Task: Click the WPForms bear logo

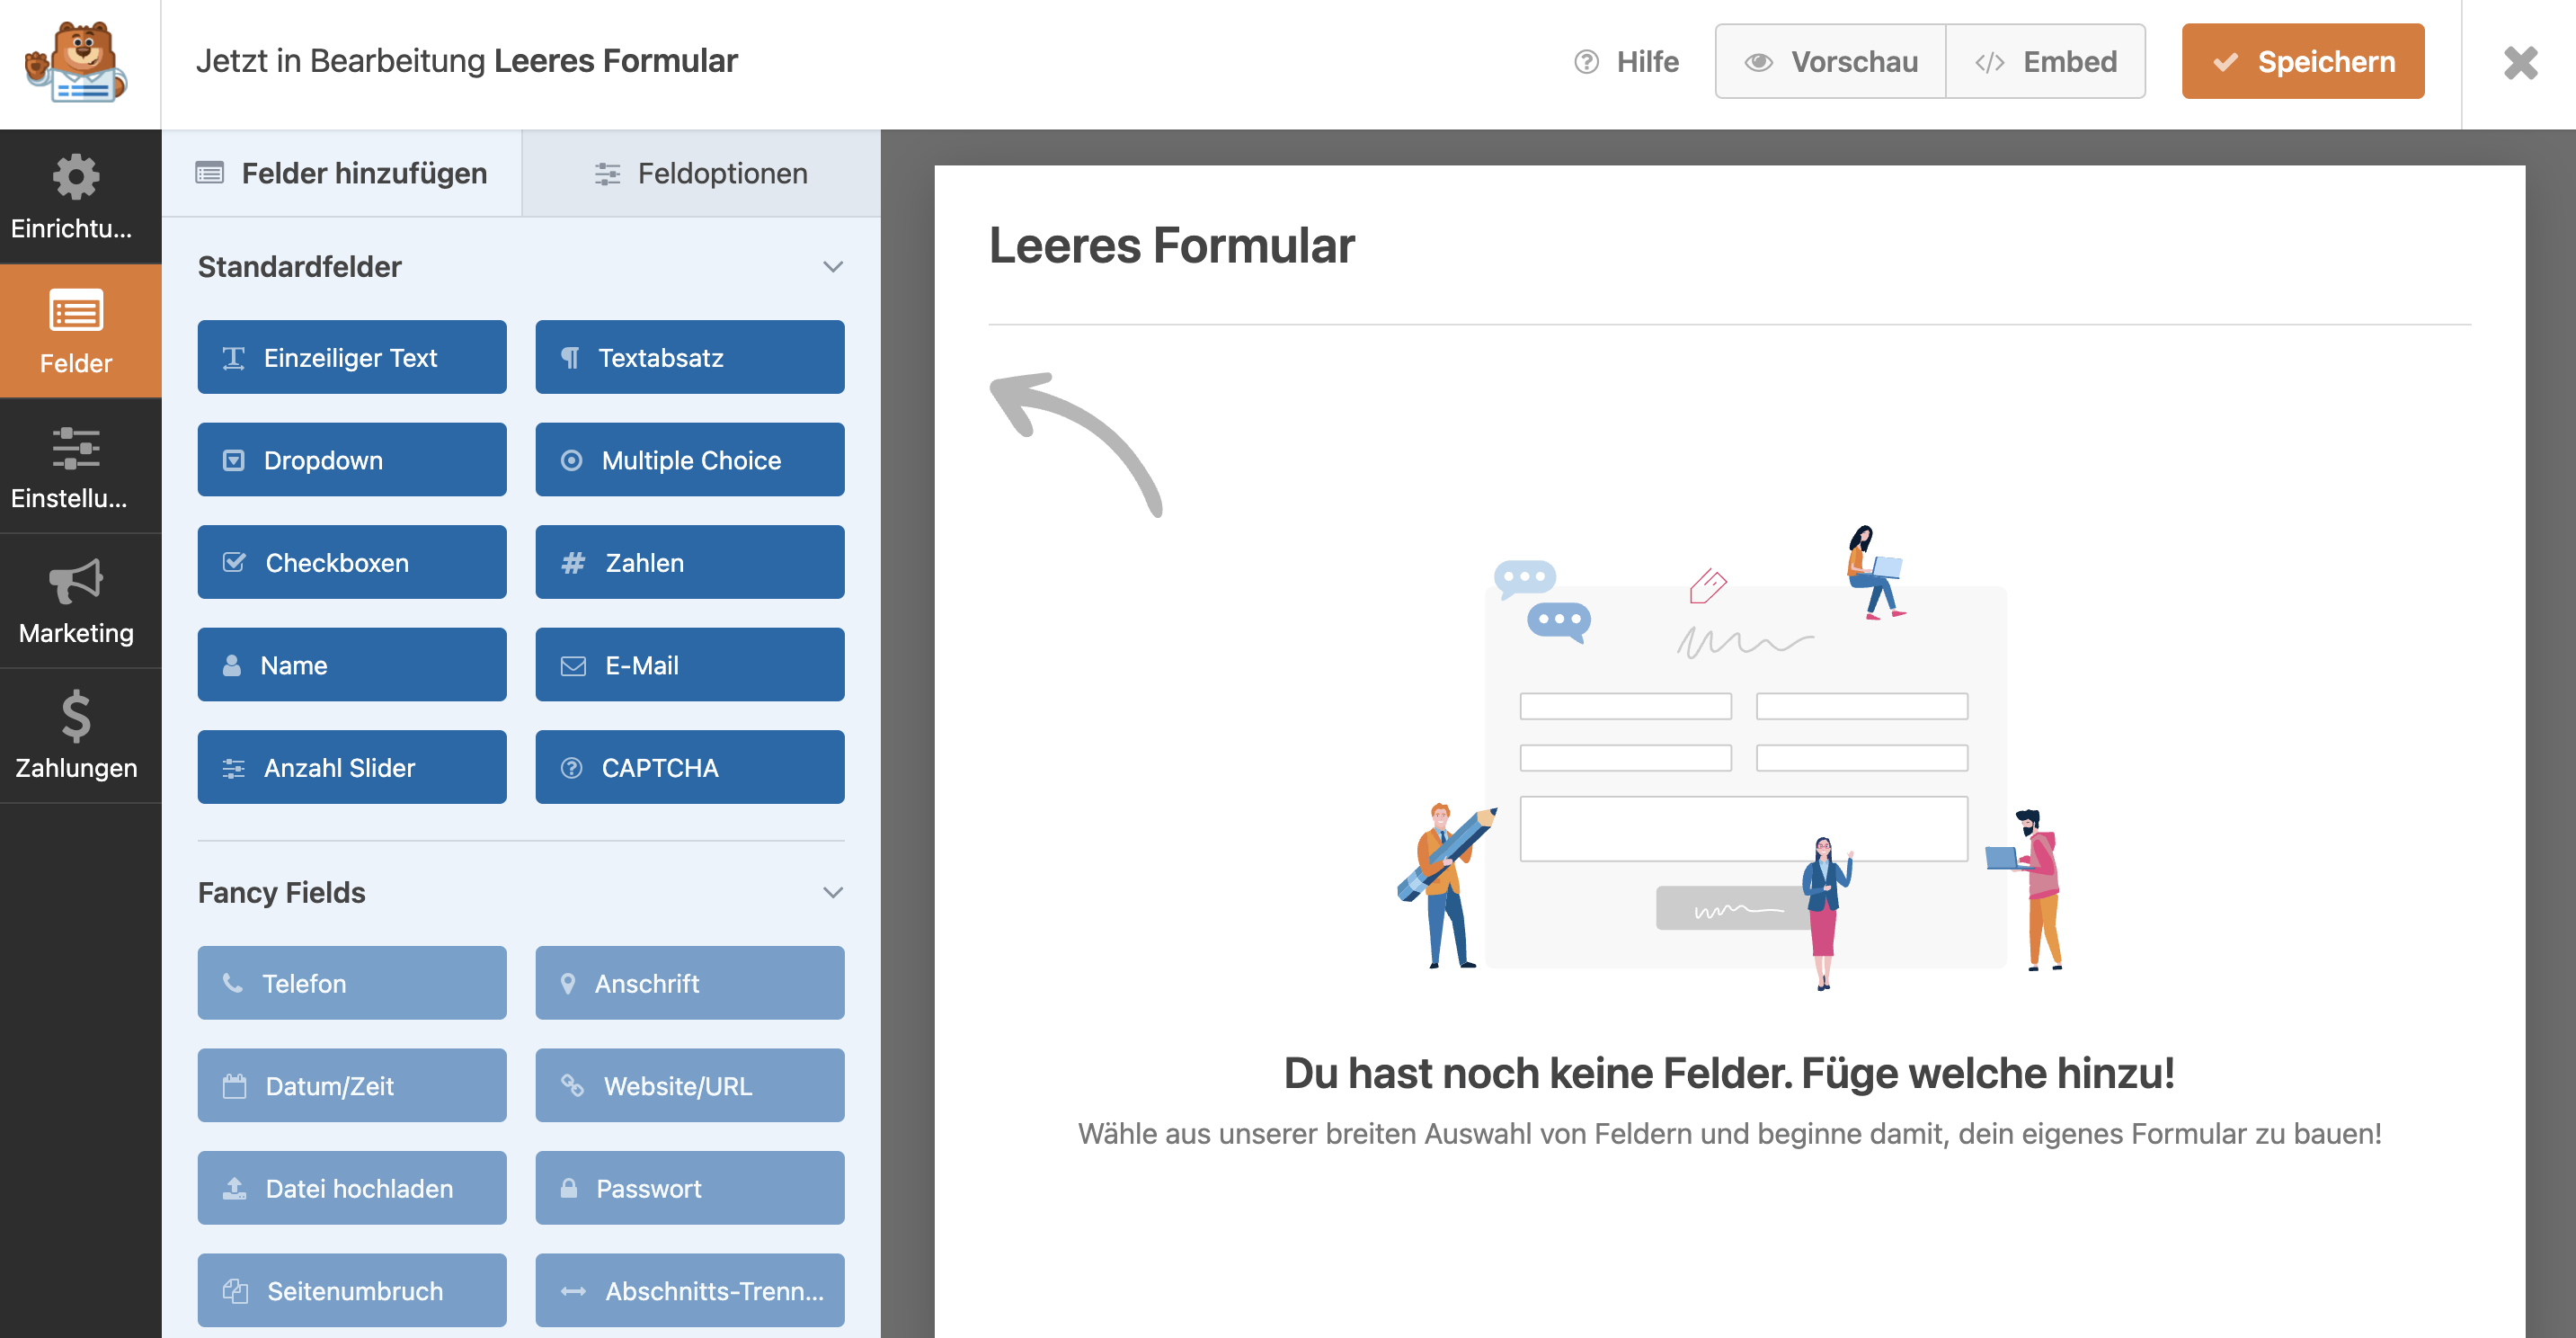Action: pos(76,62)
